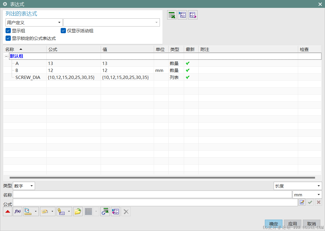Sort by the 单位 column header

pos(161,49)
